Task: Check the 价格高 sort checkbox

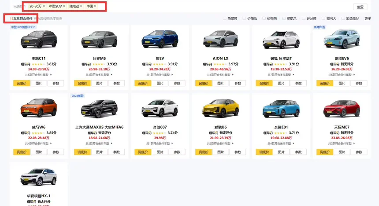Action: click(x=264, y=18)
